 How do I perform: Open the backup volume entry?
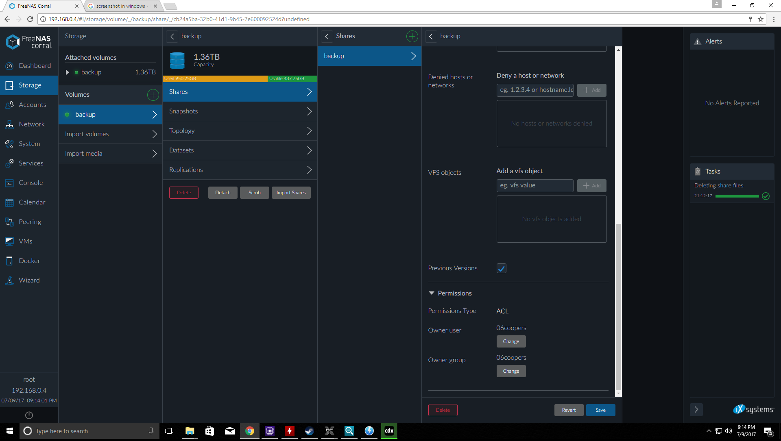110,115
